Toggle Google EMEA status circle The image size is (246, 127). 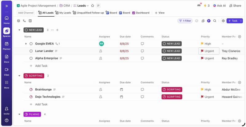tap(31, 44)
